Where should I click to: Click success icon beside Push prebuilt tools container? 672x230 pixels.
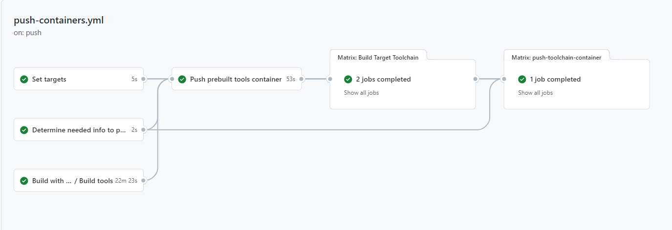[182, 79]
